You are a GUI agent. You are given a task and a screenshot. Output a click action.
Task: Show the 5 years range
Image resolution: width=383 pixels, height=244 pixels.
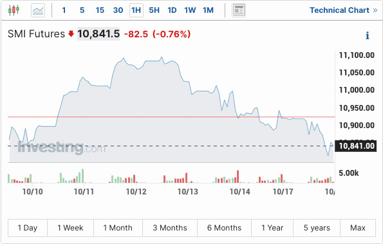coord(317,228)
